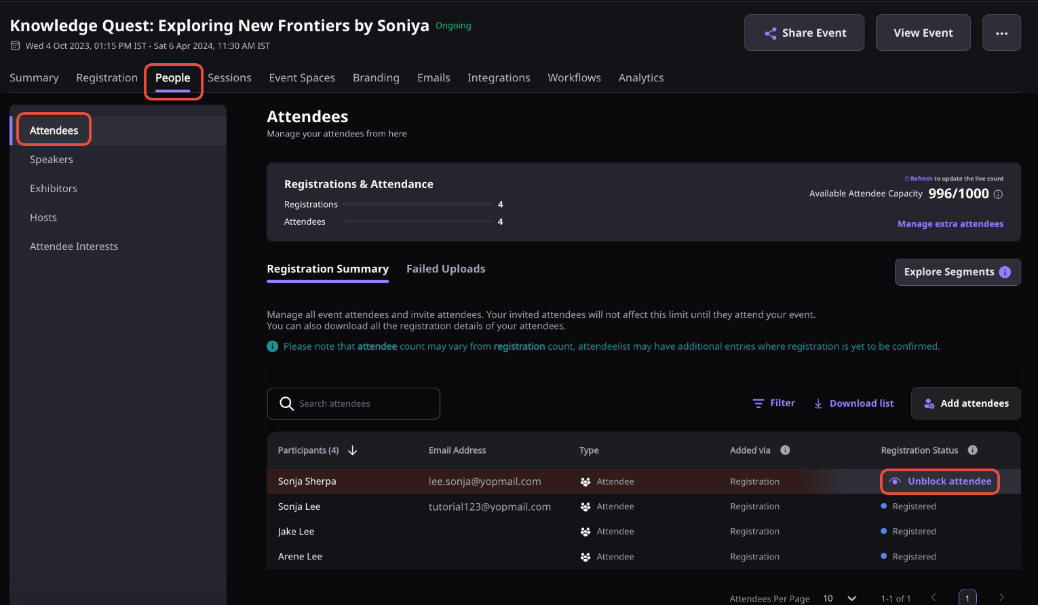The image size is (1038, 605).
Task: Go to the previous page arrow
Action: tap(934, 598)
